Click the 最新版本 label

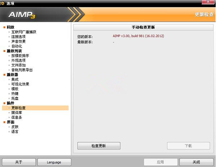(85, 42)
